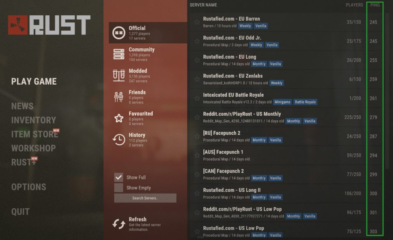Open the PLAY GAME menu

click(34, 81)
